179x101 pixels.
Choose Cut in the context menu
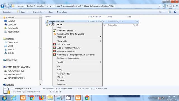coord(77,66)
